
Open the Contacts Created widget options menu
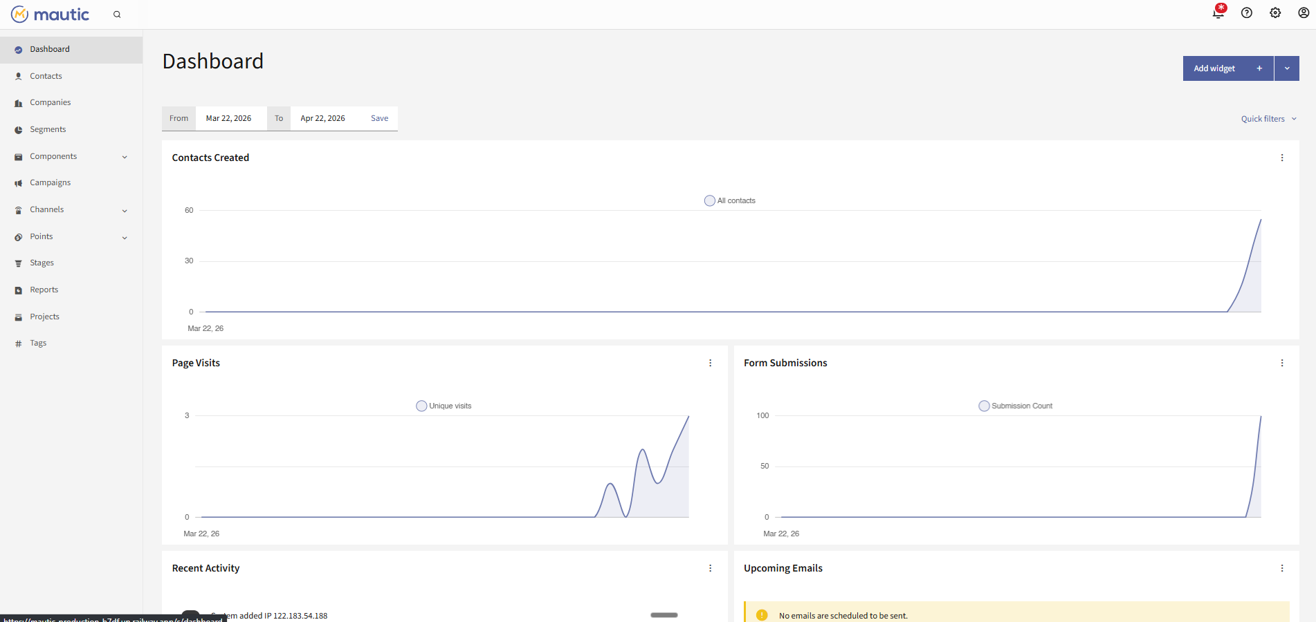(1281, 158)
